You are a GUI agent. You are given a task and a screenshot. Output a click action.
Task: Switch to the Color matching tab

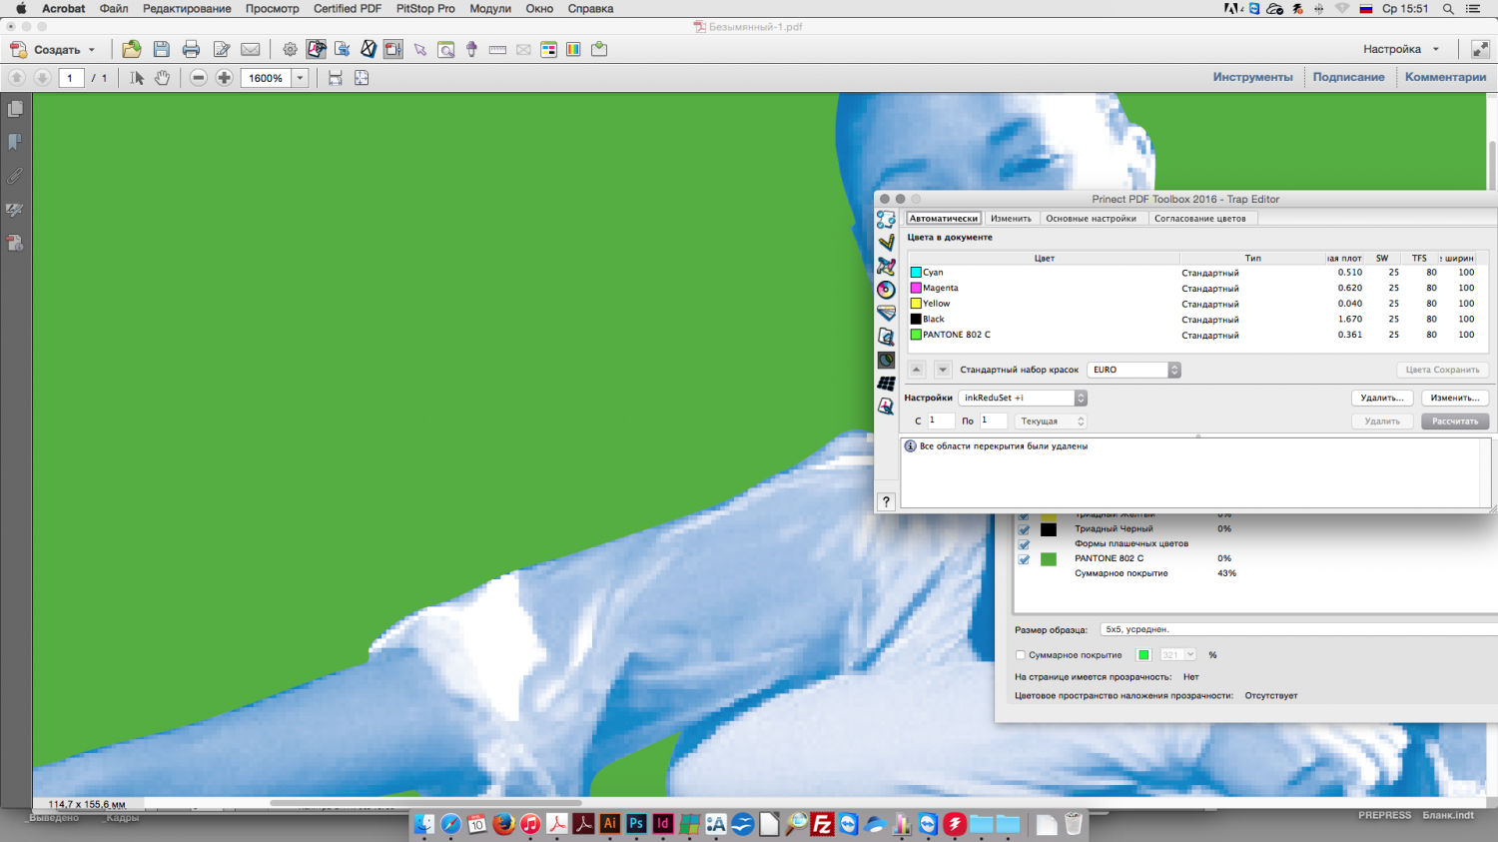(x=1200, y=218)
